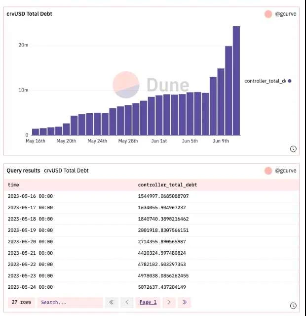Sort by the time column header

coord(13,185)
